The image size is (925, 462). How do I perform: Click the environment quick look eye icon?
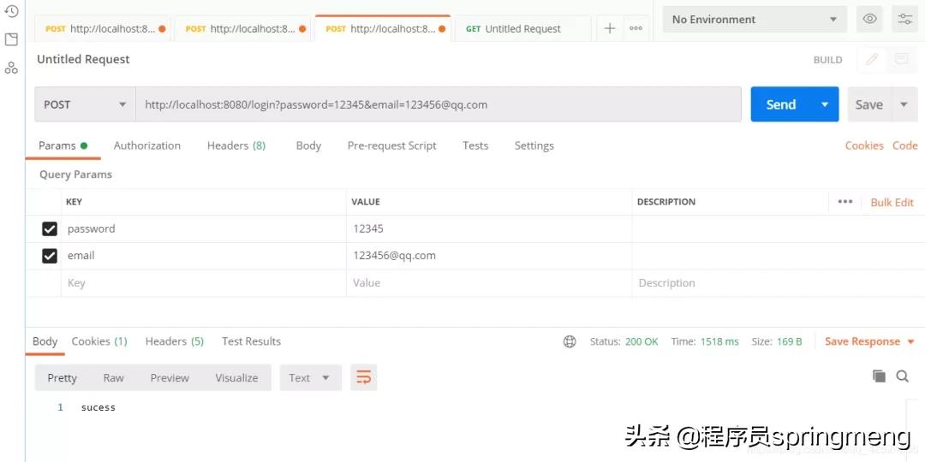click(869, 19)
